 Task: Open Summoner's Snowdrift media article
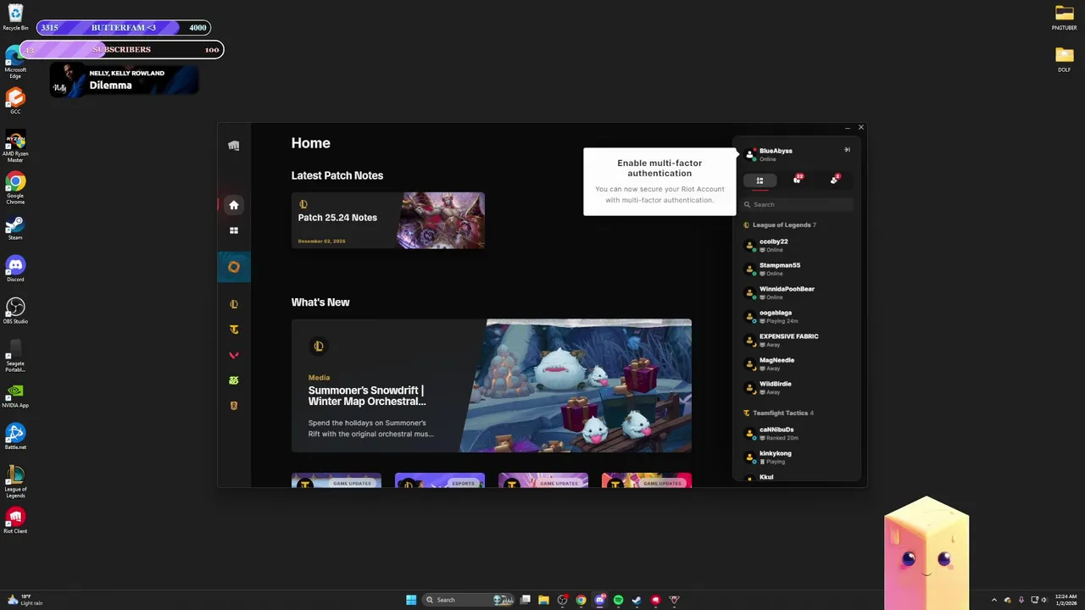coord(492,385)
